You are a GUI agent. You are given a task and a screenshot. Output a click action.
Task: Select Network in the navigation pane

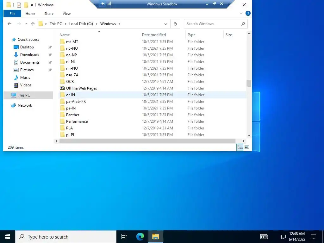pyautogui.click(x=25, y=105)
